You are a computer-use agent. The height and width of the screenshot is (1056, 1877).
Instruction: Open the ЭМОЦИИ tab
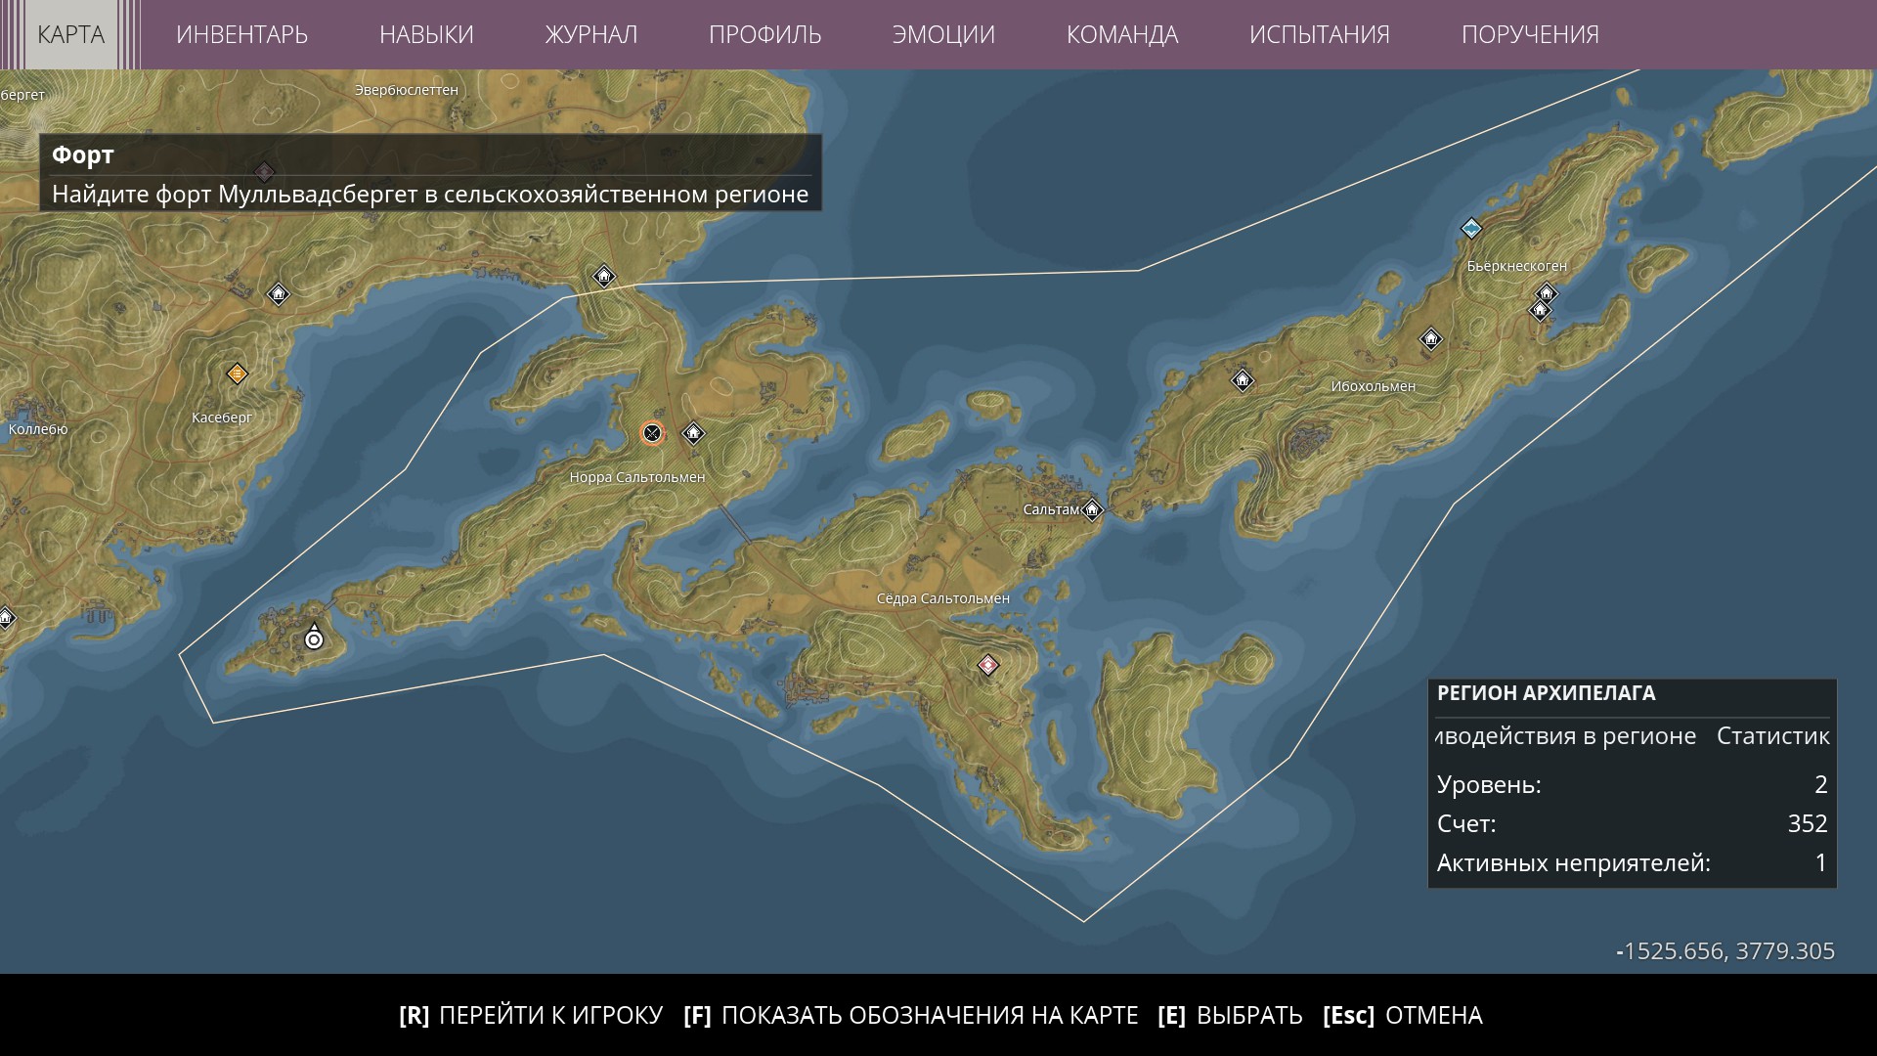point(943,34)
